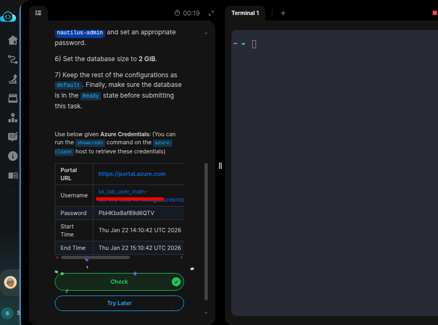Click End Time value cell
Image resolution: width=438 pixels, height=325 pixels.
pos(140,248)
